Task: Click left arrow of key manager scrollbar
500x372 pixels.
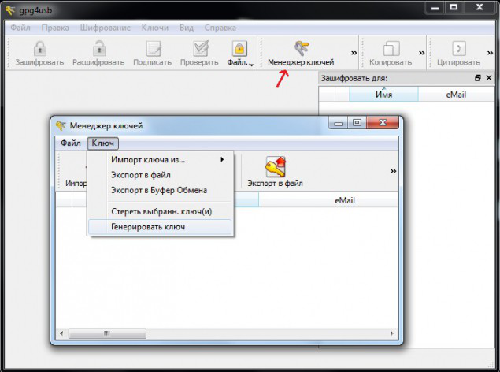Action: click(61, 333)
